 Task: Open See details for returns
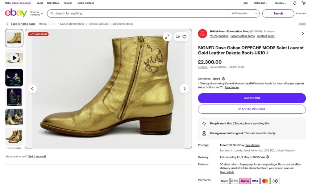pyautogui.click(x=227, y=172)
